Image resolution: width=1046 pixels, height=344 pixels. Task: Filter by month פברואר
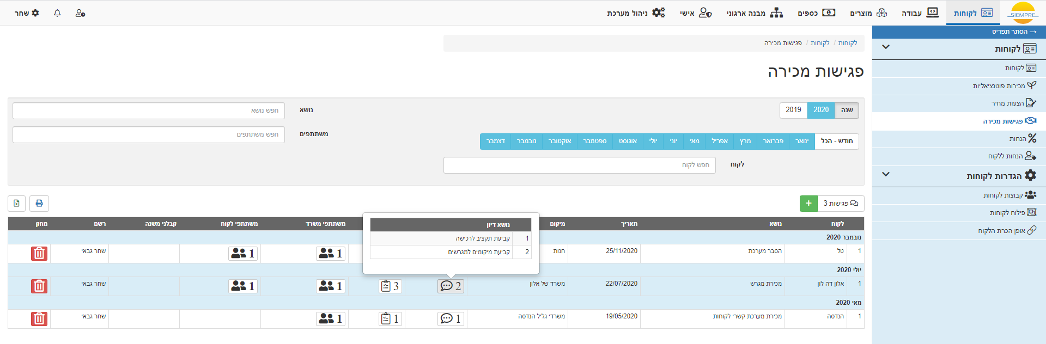click(x=773, y=142)
